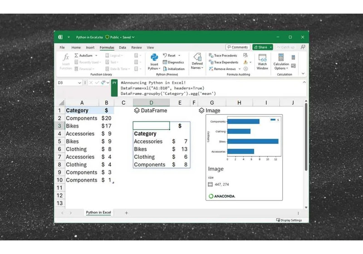The height and width of the screenshot is (254, 363).
Task: Click the PY Python mode indicator
Action: [x=114, y=88]
